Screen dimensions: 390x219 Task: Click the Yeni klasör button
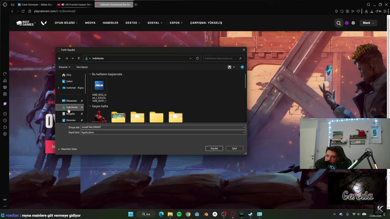pyautogui.click(x=82, y=67)
